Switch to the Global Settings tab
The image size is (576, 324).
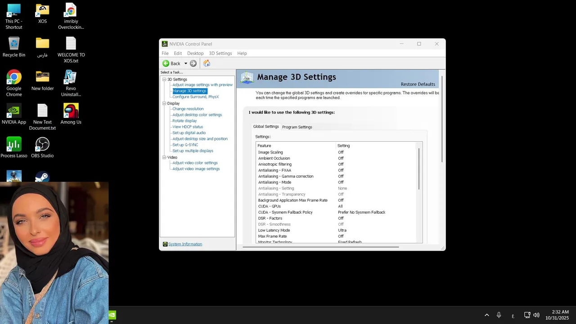click(266, 126)
